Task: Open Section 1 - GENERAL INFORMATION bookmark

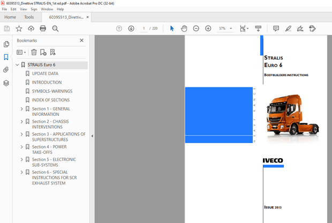Action: [51, 111]
